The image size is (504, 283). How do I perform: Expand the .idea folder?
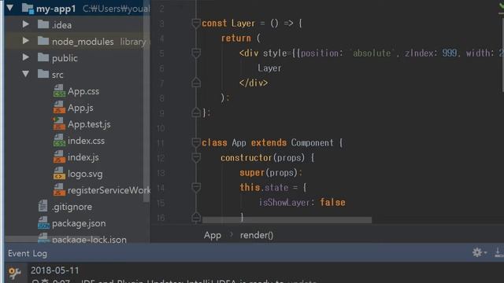26,24
